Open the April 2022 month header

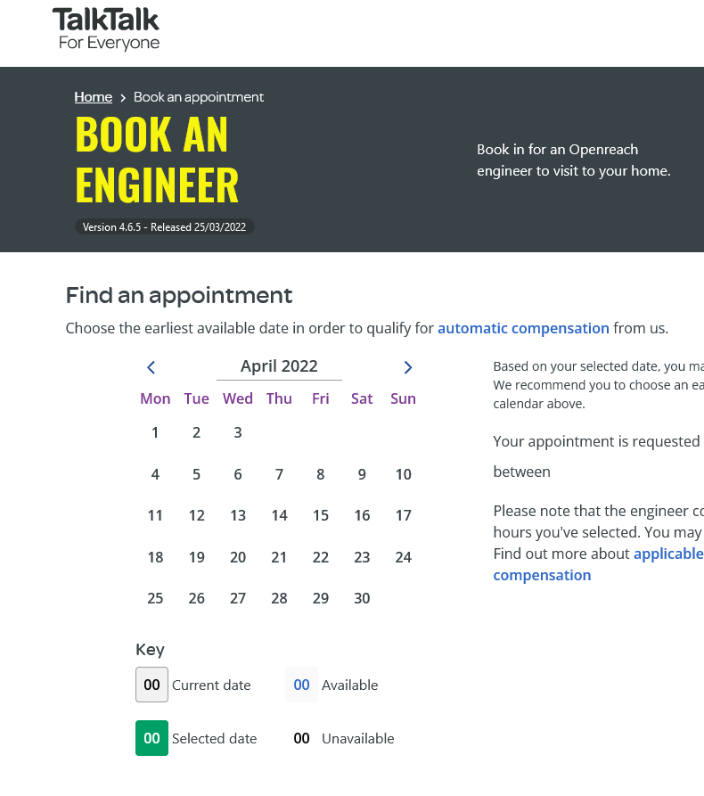279,365
